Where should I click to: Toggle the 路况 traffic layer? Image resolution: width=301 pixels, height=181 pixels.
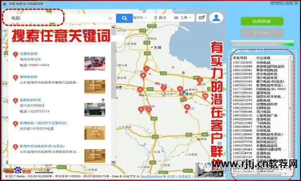[160, 18]
